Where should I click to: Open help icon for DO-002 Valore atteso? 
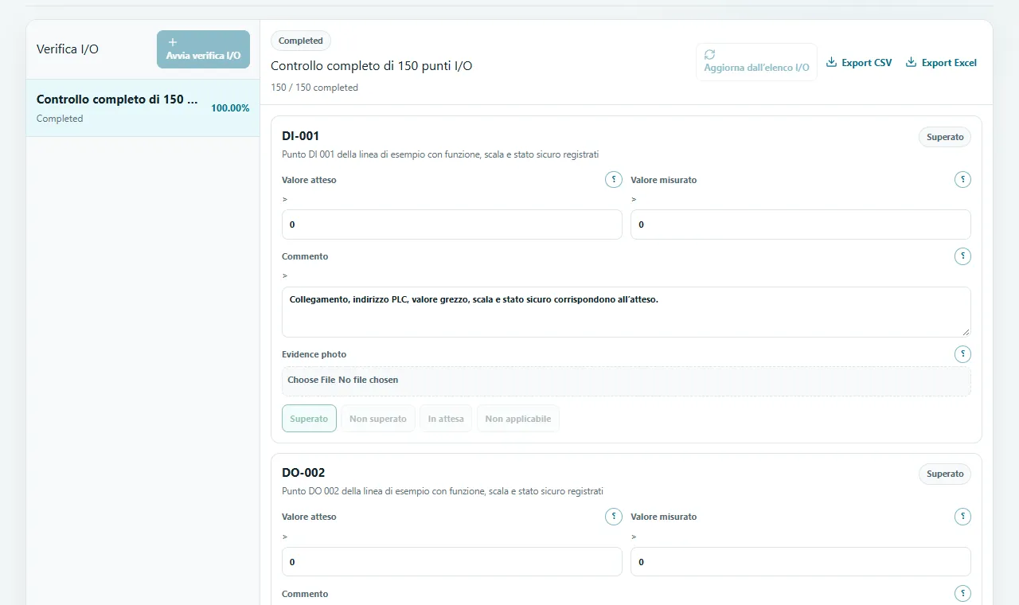tap(614, 517)
